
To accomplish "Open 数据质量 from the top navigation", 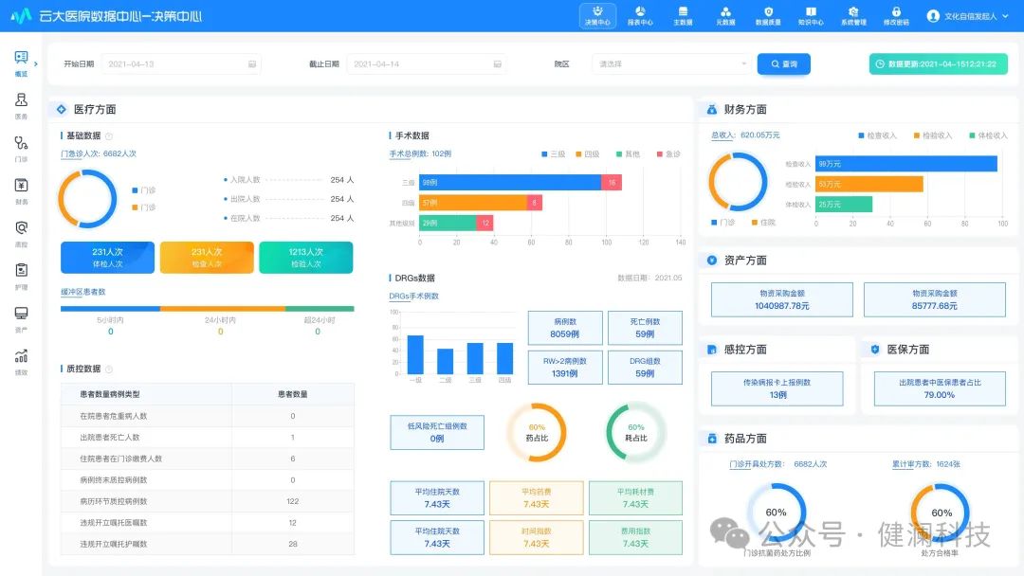I will click(x=768, y=14).
